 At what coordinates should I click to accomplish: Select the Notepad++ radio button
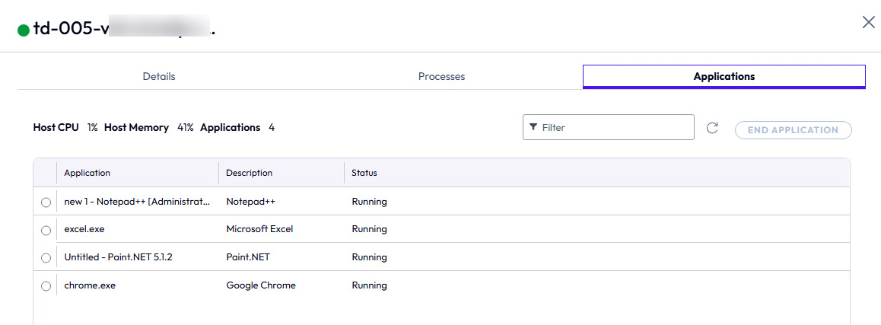pyautogui.click(x=46, y=202)
